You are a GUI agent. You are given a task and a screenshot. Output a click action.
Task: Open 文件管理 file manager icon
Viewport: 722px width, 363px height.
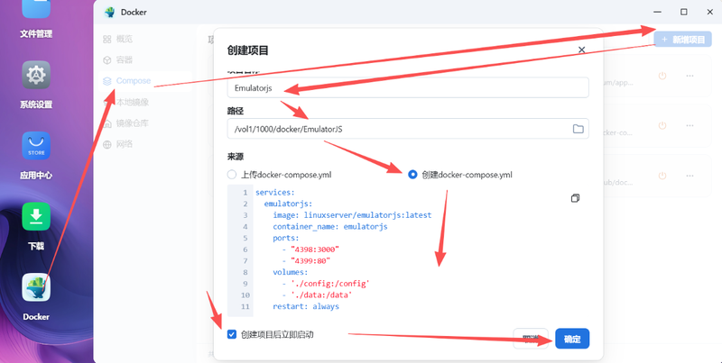[36, 11]
